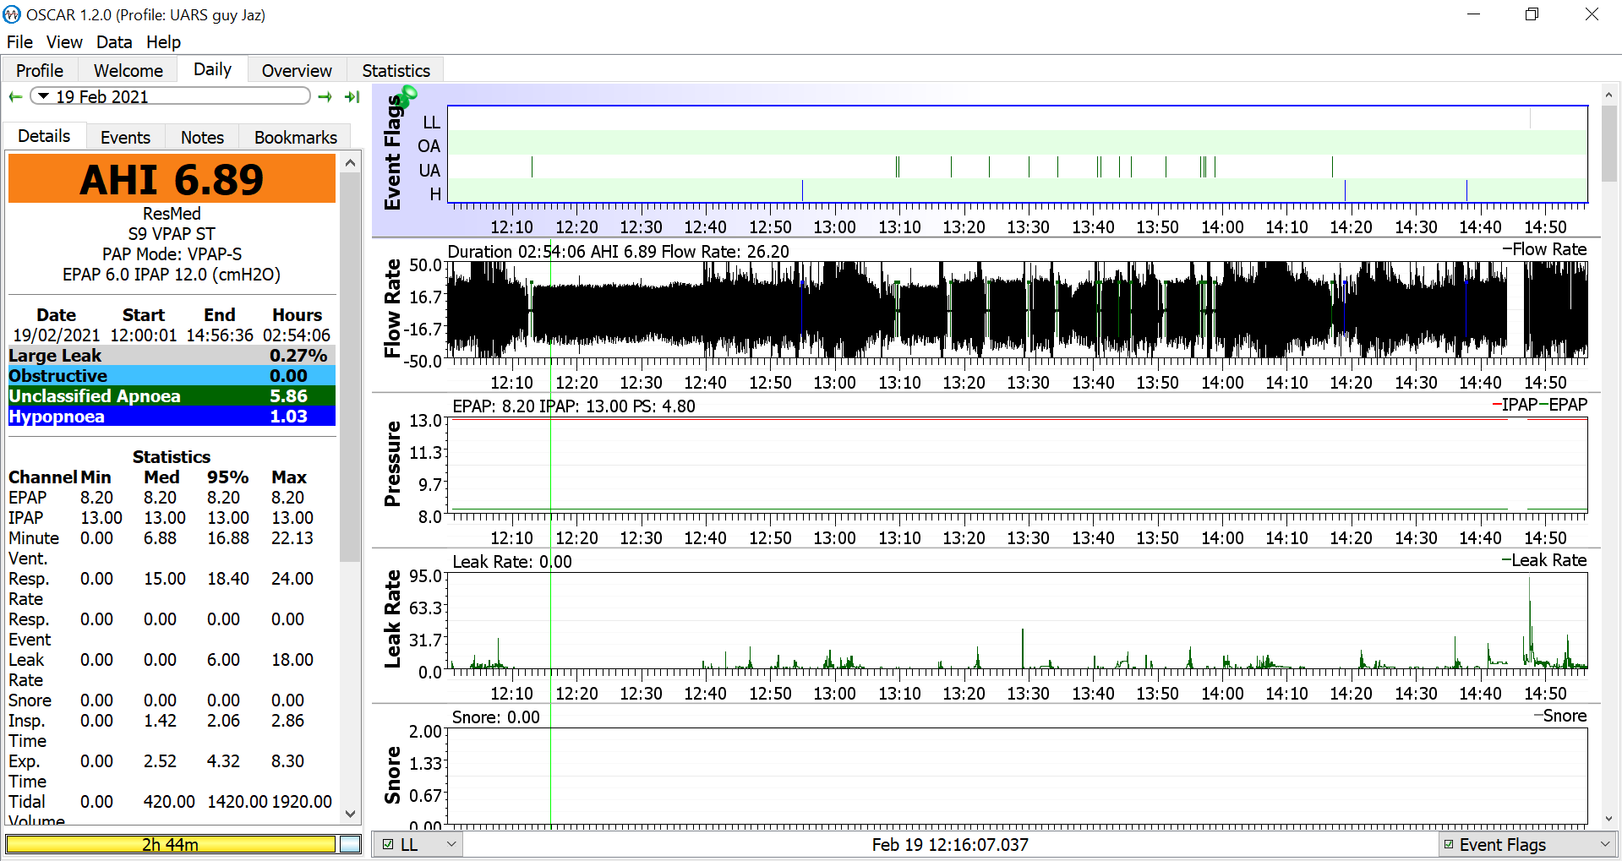
Task: Select the Daily tab
Action: [212, 69]
